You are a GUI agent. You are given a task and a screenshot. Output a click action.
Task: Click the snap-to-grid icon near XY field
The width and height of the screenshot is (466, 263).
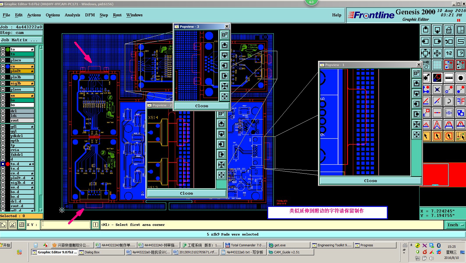point(21,225)
